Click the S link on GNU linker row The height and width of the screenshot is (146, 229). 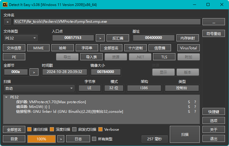[189, 112]
